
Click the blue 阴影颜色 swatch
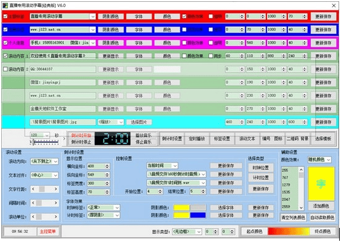point(198,215)
